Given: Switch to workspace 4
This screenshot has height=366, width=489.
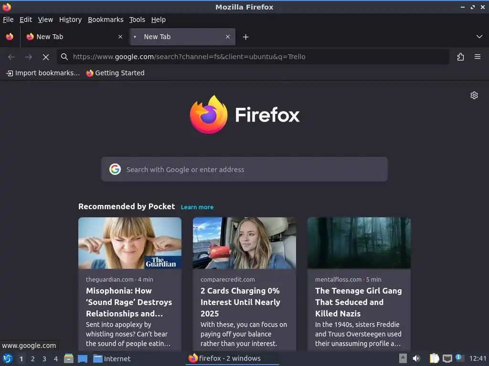Looking at the screenshot, I should [x=56, y=359].
